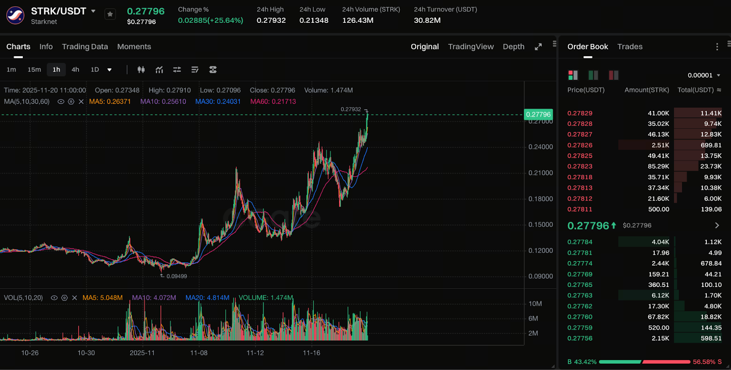Open the order book three-dot menu
Screen dimensions: 731x370
pyautogui.click(x=717, y=47)
